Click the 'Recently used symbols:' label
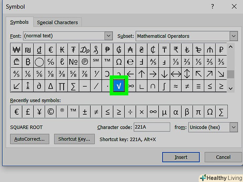The height and width of the screenshot is (182, 243). click(35, 101)
